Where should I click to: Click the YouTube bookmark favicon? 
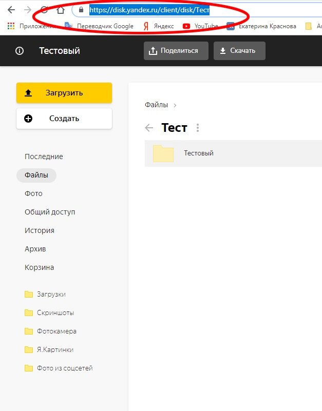click(186, 26)
